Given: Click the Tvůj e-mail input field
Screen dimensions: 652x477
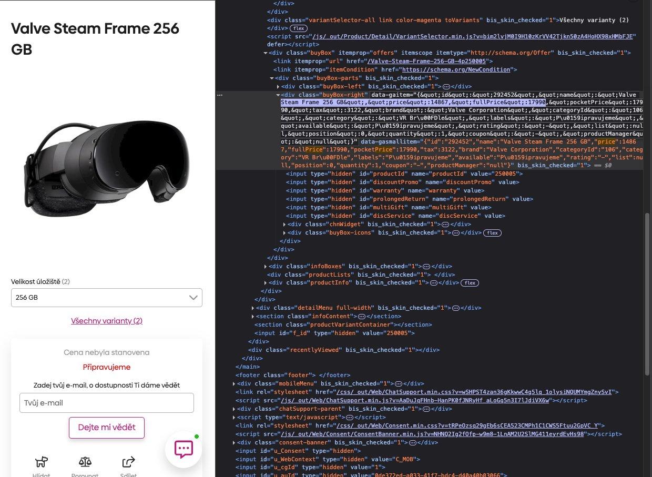Looking at the screenshot, I should (107, 403).
